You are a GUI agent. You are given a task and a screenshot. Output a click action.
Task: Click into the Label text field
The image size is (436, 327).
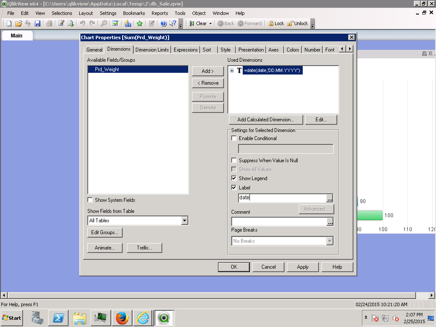[x=282, y=198]
